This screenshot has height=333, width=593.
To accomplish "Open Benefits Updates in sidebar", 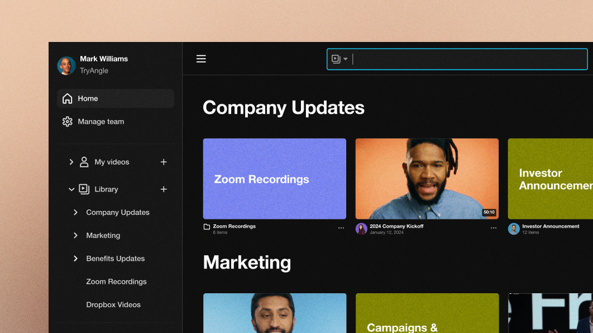I will pos(116,259).
